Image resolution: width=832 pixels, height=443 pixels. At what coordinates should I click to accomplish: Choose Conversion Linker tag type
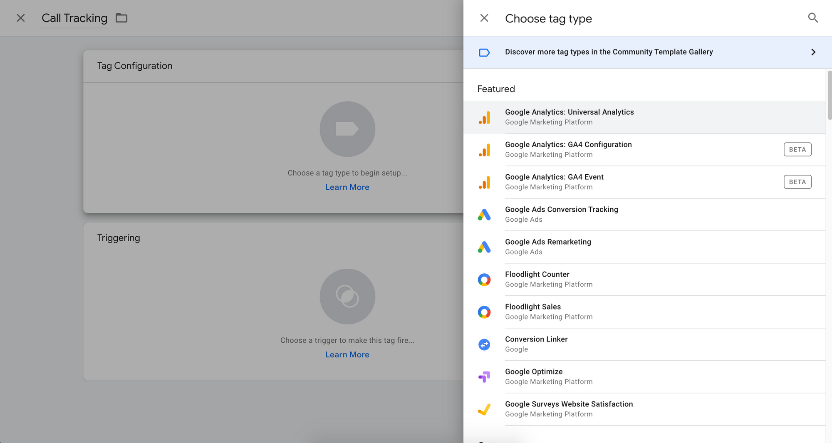pos(644,344)
